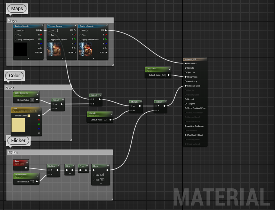The width and height of the screenshot is (275, 210).
Task: Click the Intensity Default Value field 0.3
Action: [x=105, y=120]
